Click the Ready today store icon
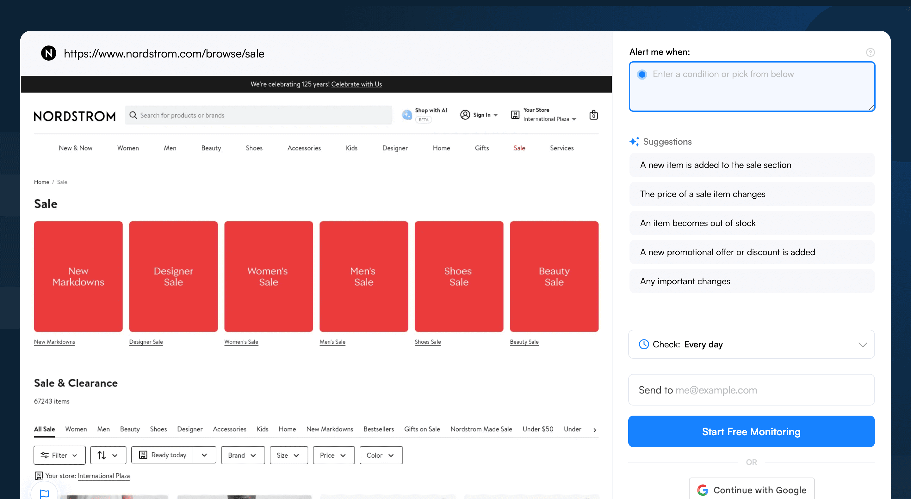The image size is (911, 499). [143, 455]
